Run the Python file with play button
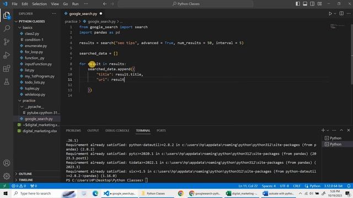The height and width of the screenshot is (198, 353). (330, 14)
